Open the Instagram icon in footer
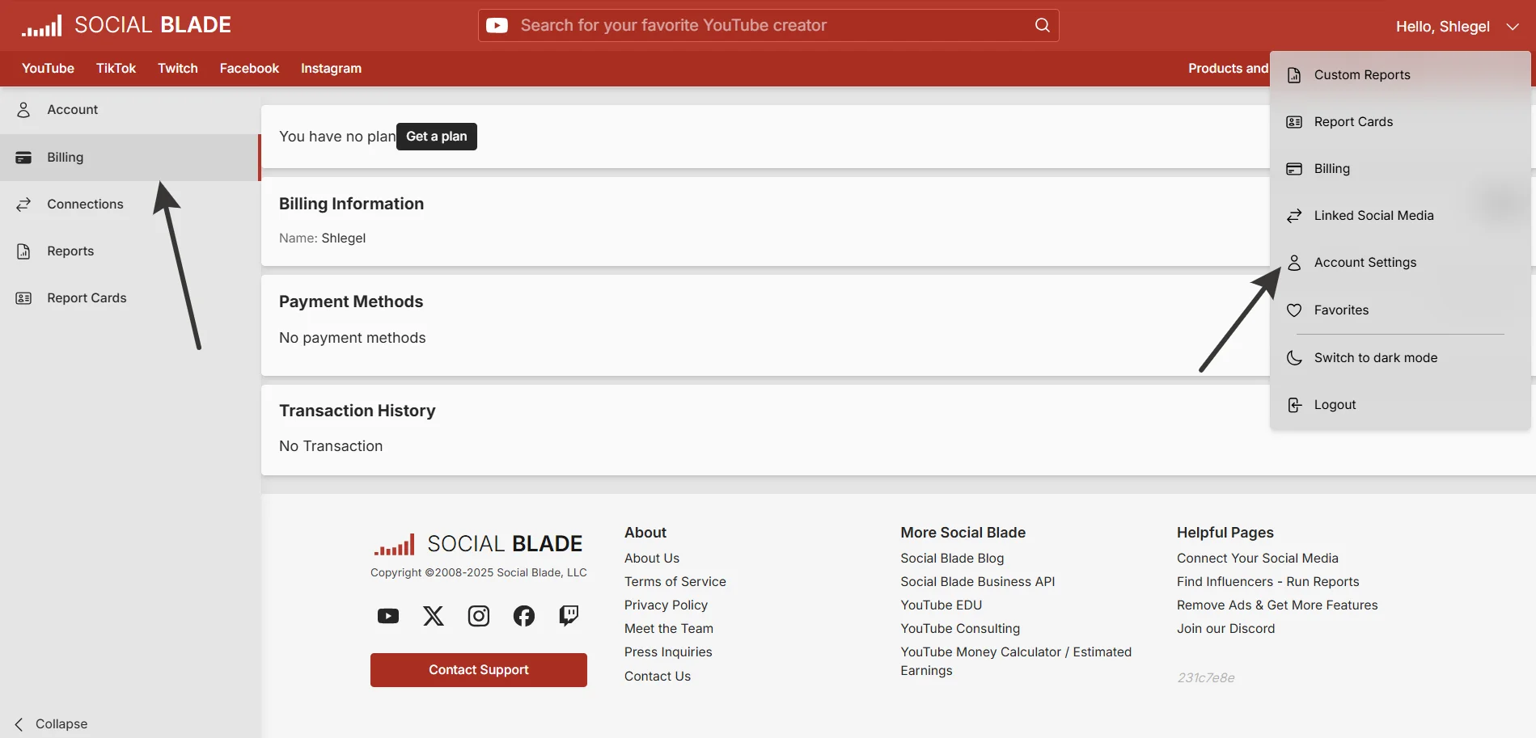The width and height of the screenshot is (1536, 738). tap(478, 615)
